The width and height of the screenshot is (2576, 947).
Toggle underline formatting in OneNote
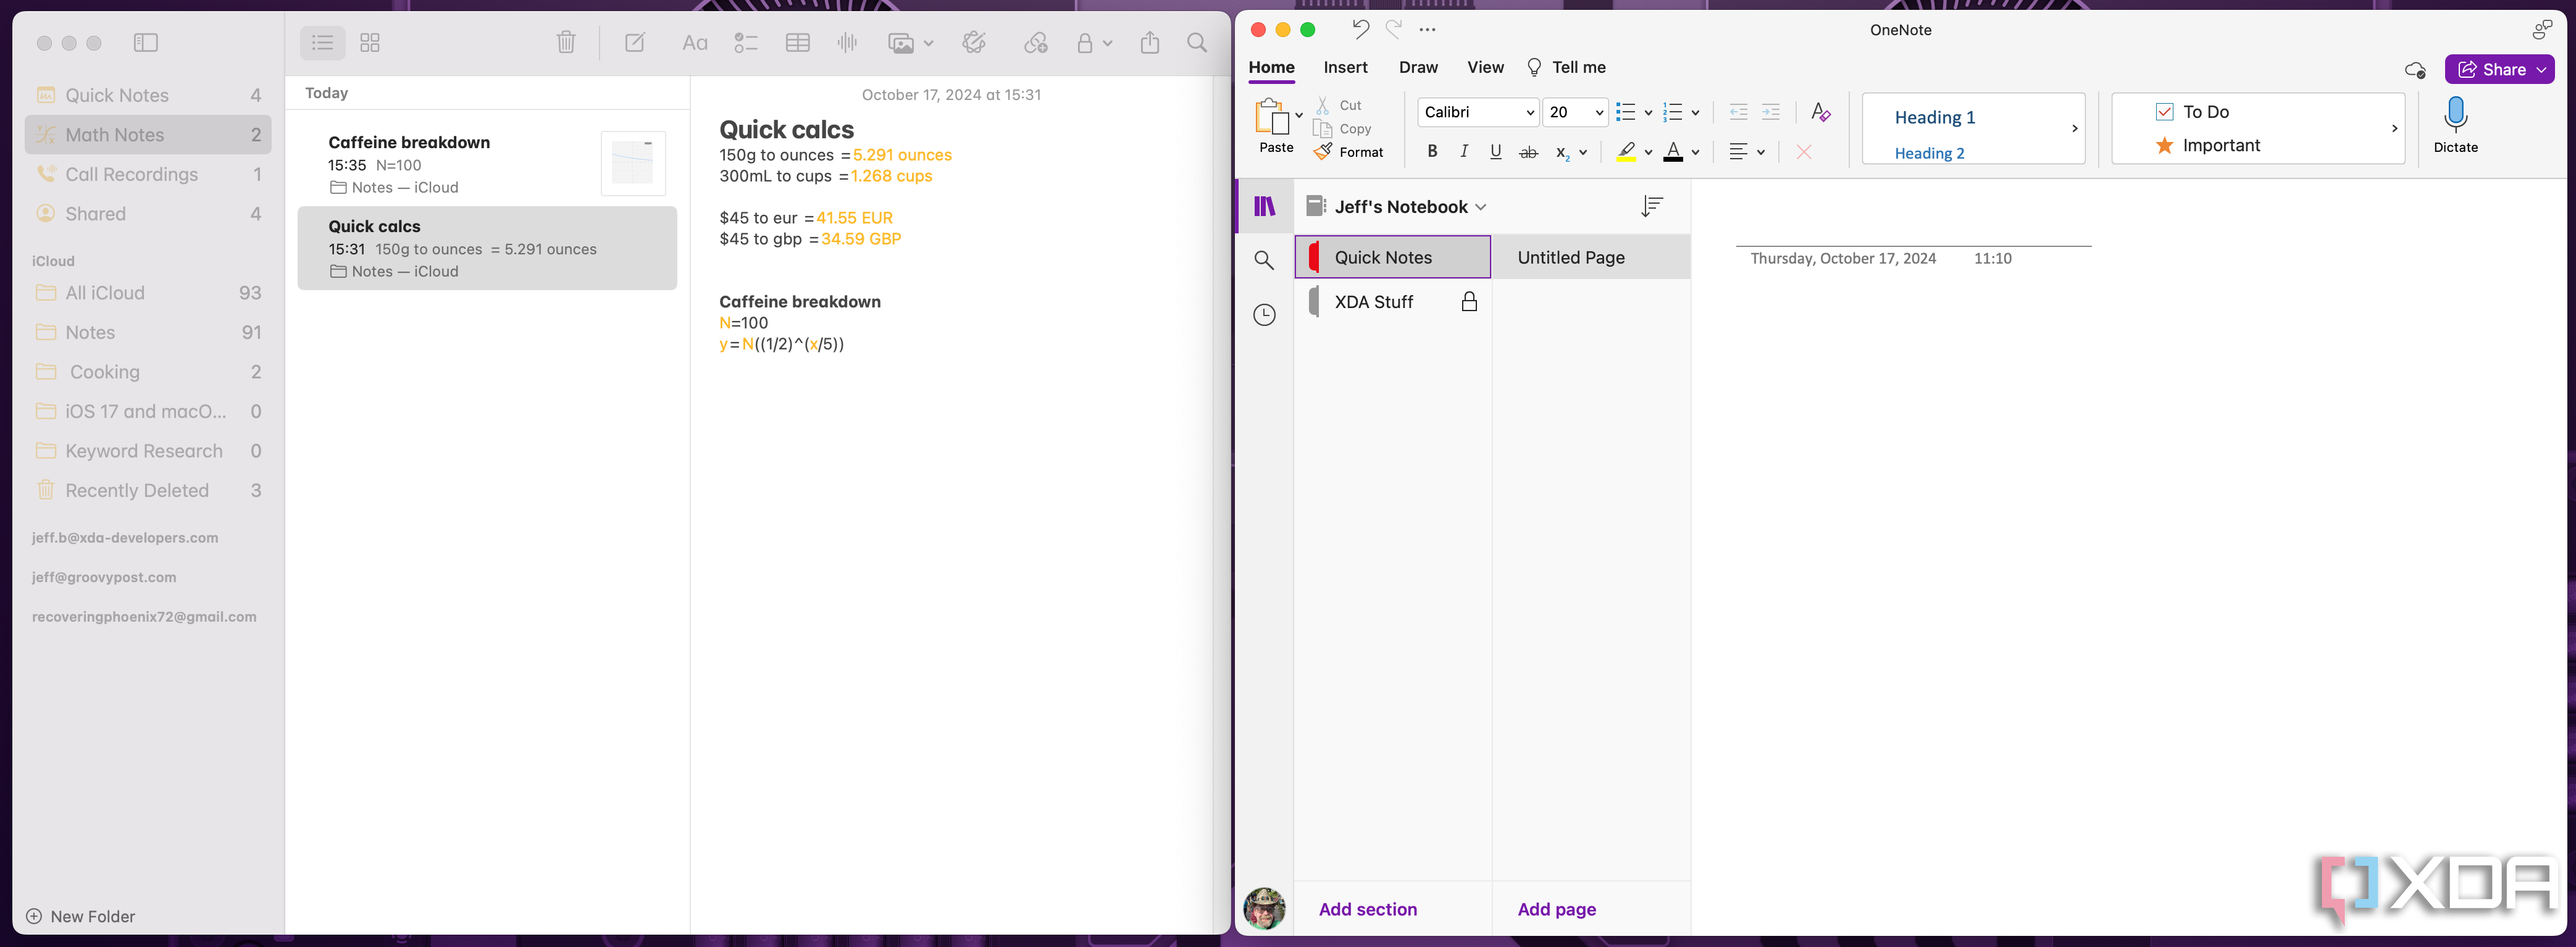[x=1496, y=151]
